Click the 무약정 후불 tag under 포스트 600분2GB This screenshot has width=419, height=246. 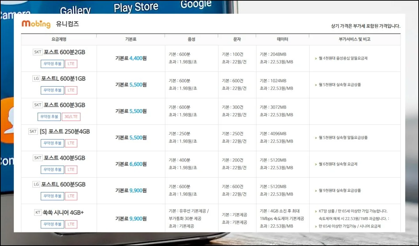pyautogui.click(x=52, y=64)
